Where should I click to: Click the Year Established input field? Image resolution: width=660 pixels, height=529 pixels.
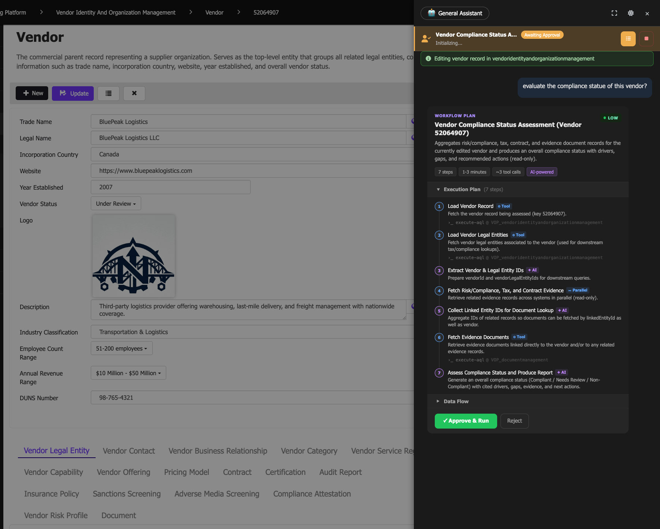(x=170, y=187)
